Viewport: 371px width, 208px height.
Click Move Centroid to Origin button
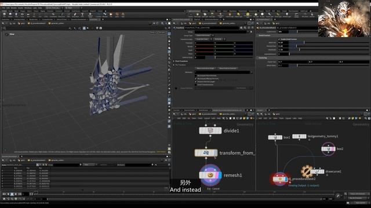[x=205, y=68]
